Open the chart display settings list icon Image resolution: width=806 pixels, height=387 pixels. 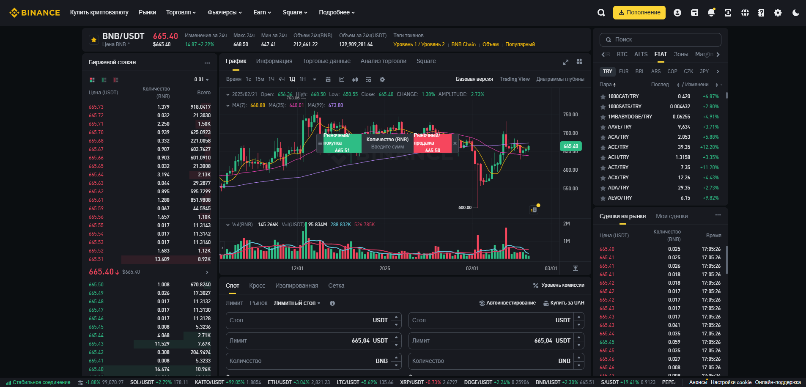pyautogui.click(x=369, y=80)
